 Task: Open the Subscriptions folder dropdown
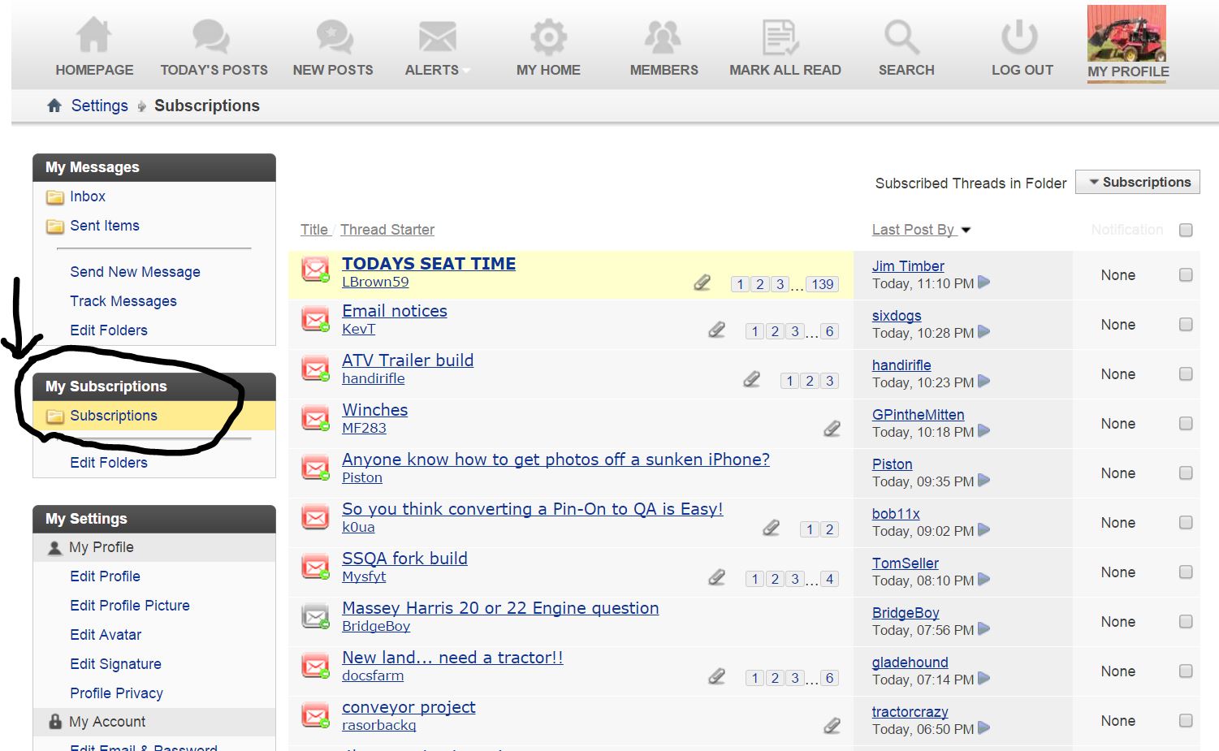(x=1138, y=182)
